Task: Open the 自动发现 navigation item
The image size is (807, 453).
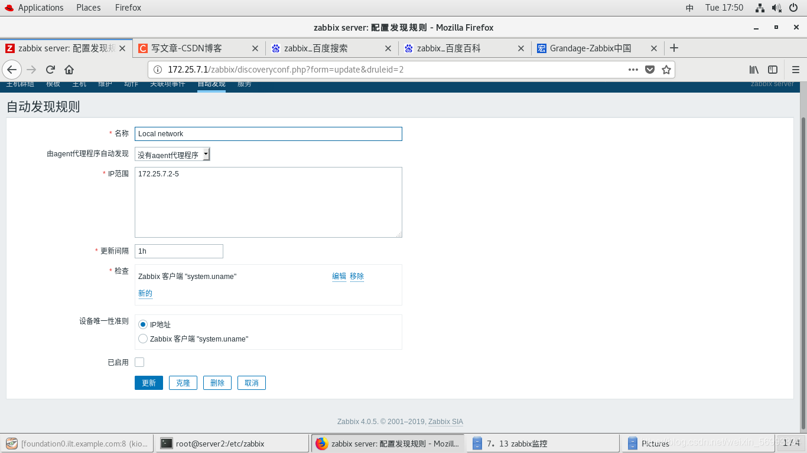Action: point(211,84)
